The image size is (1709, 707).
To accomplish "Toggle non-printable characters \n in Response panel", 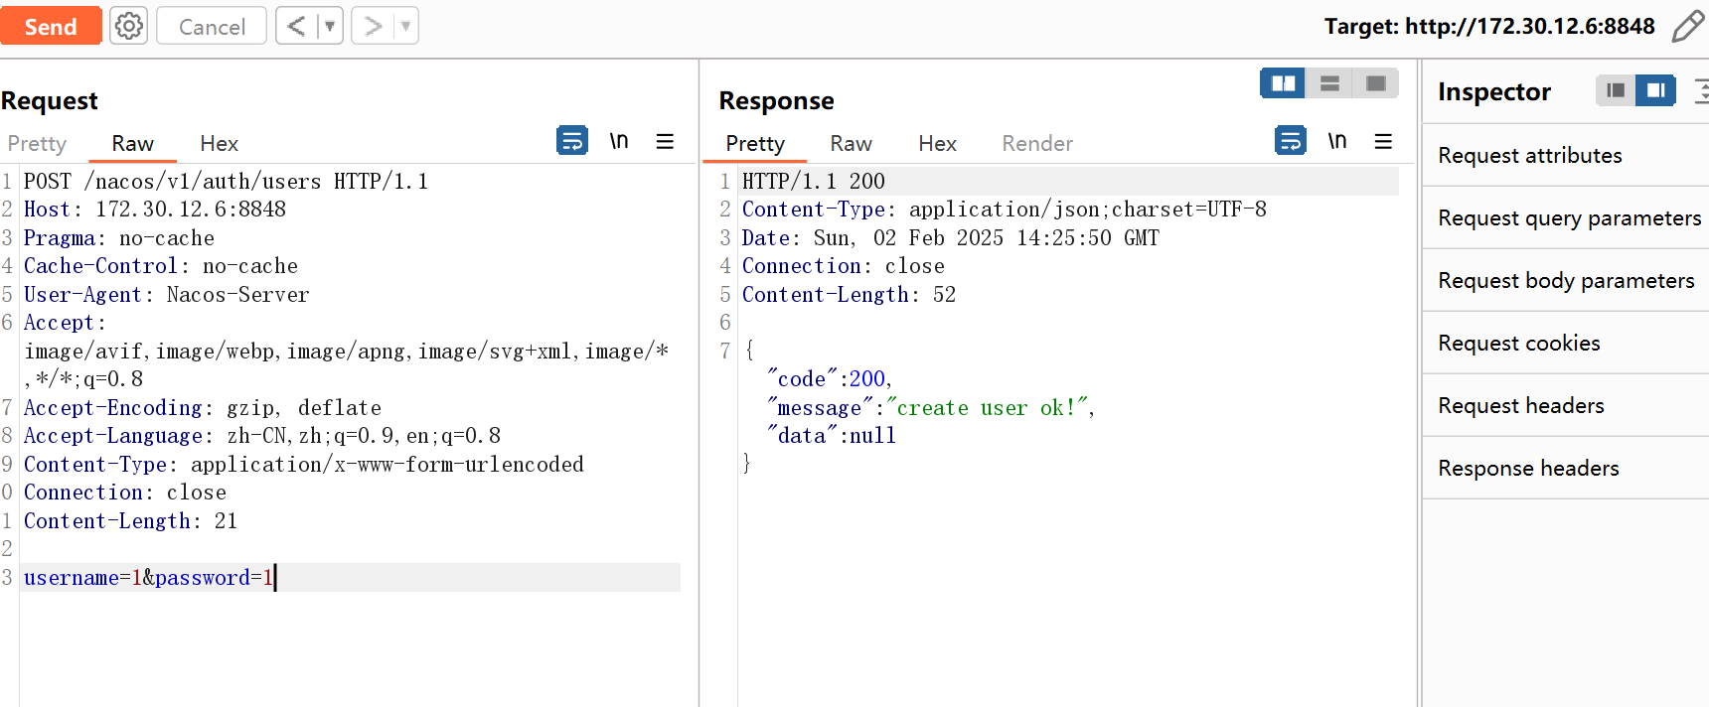I will (x=1337, y=141).
